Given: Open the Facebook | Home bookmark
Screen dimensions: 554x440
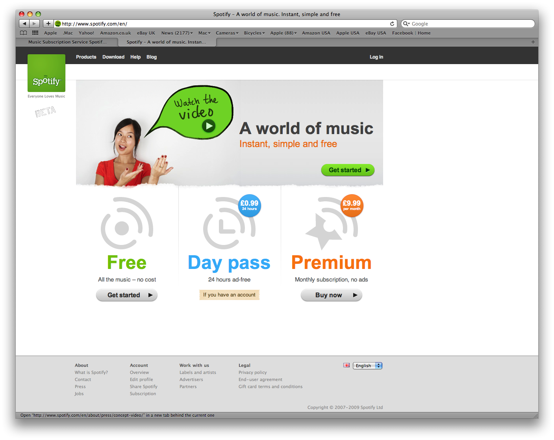Looking at the screenshot, I should click(x=411, y=33).
